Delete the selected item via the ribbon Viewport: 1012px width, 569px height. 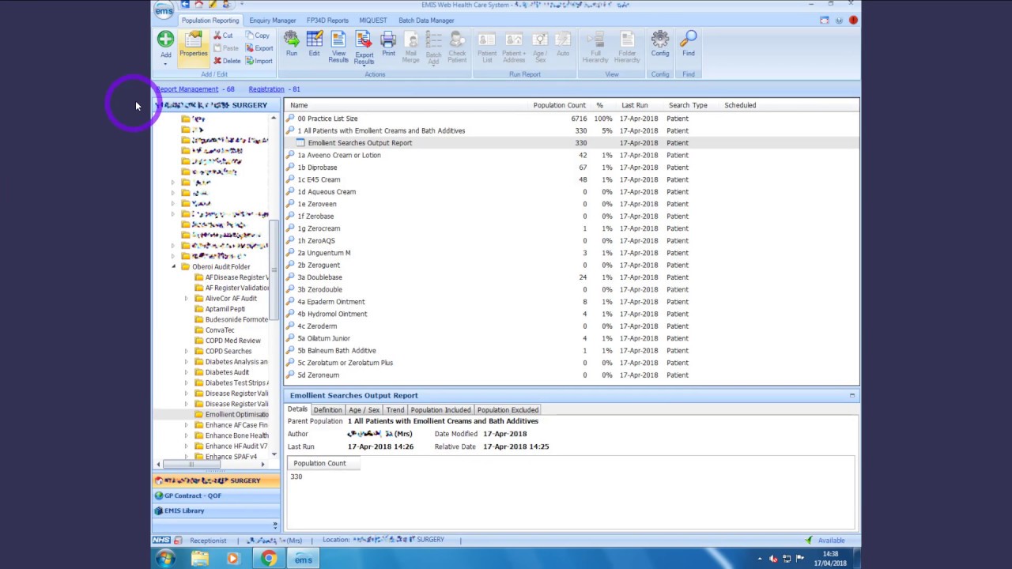pyautogui.click(x=227, y=61)
